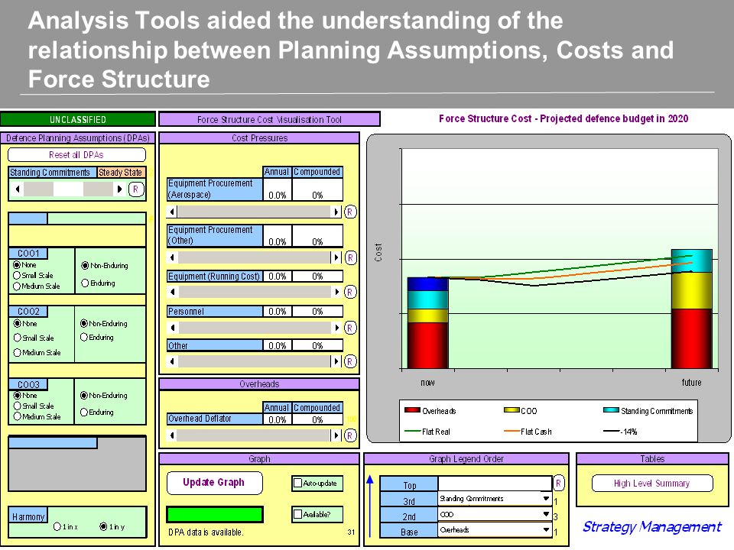Click left arrow of Overhead Deflator scrollbar

pos(172,435)
